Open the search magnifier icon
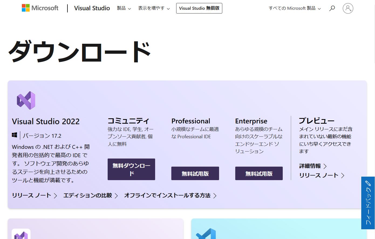 click(x=332, y=8)
